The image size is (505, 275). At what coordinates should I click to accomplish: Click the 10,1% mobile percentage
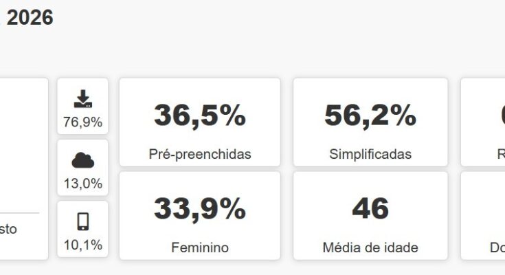click(82, 245)
